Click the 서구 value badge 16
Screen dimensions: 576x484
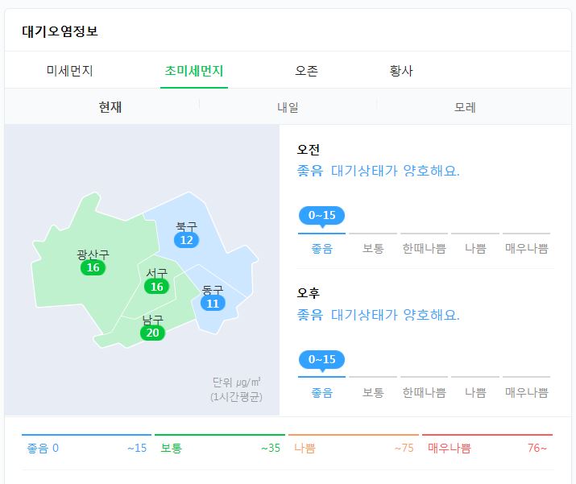point(157,287)
